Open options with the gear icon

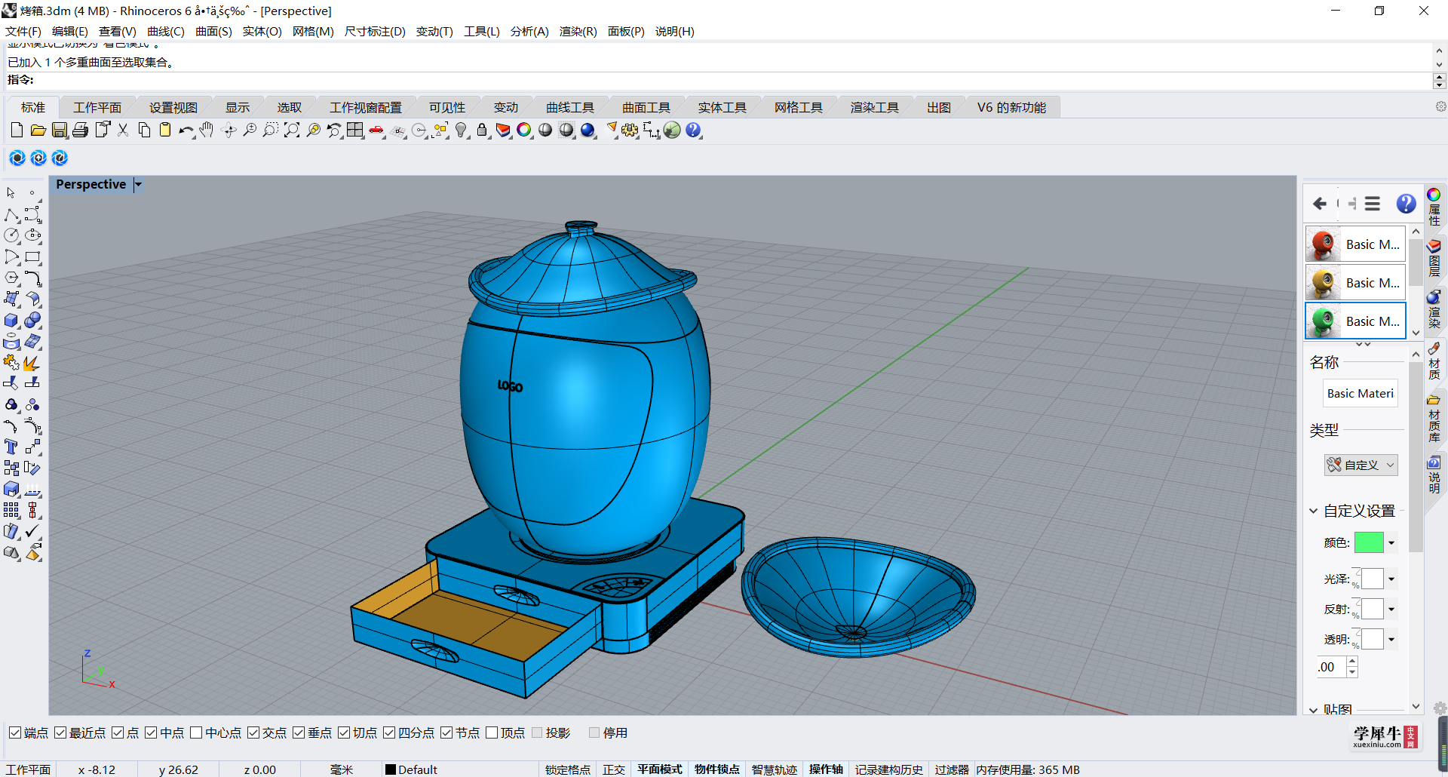coord(630,131)
